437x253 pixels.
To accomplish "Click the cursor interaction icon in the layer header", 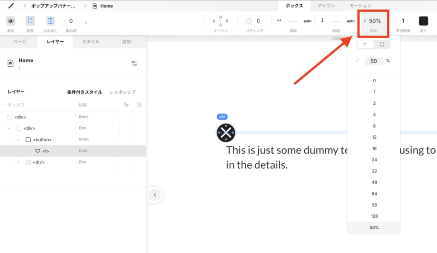I will pos(126,104).
